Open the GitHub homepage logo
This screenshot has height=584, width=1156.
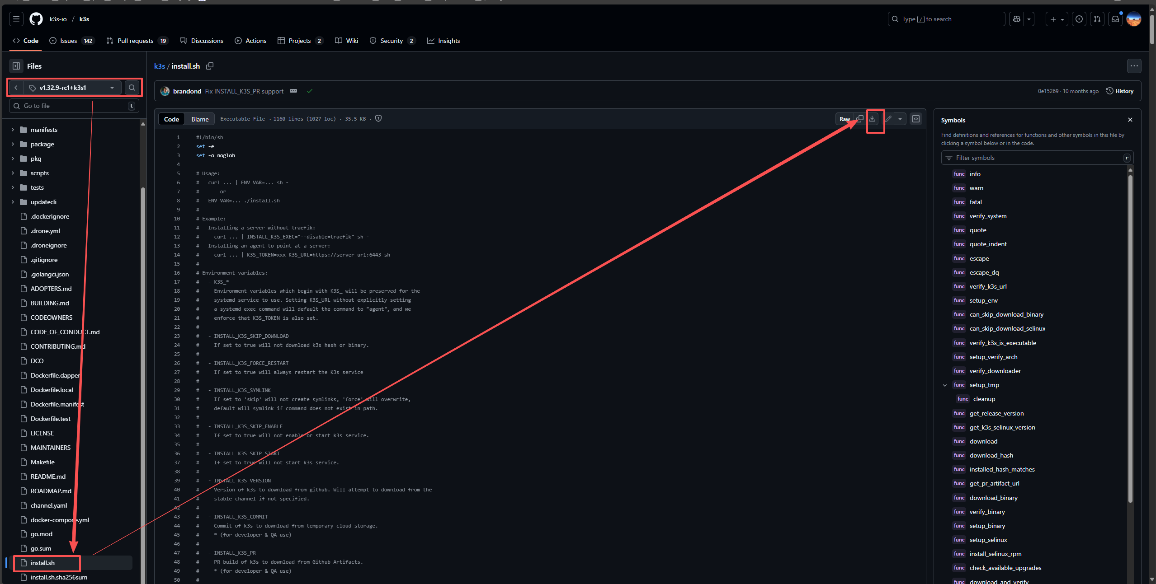[x=36, y=19]
